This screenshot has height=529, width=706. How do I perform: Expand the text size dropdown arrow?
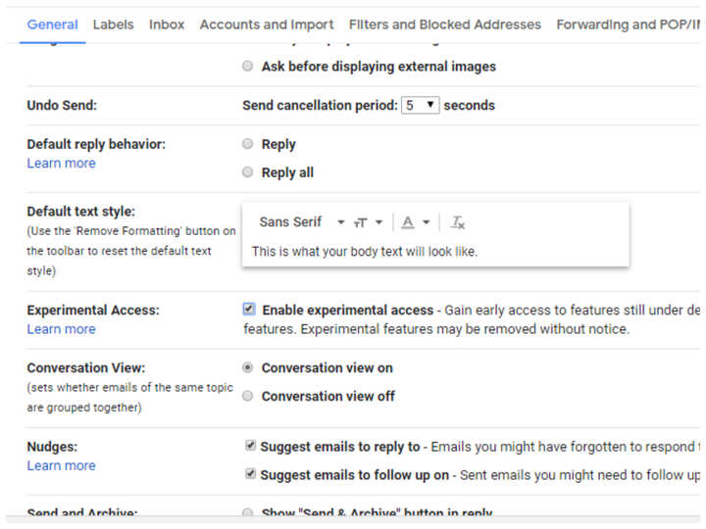(x=379, y=222)
